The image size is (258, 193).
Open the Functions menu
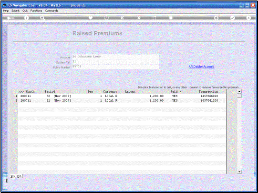pyautogui.click(x=36, y=10)
